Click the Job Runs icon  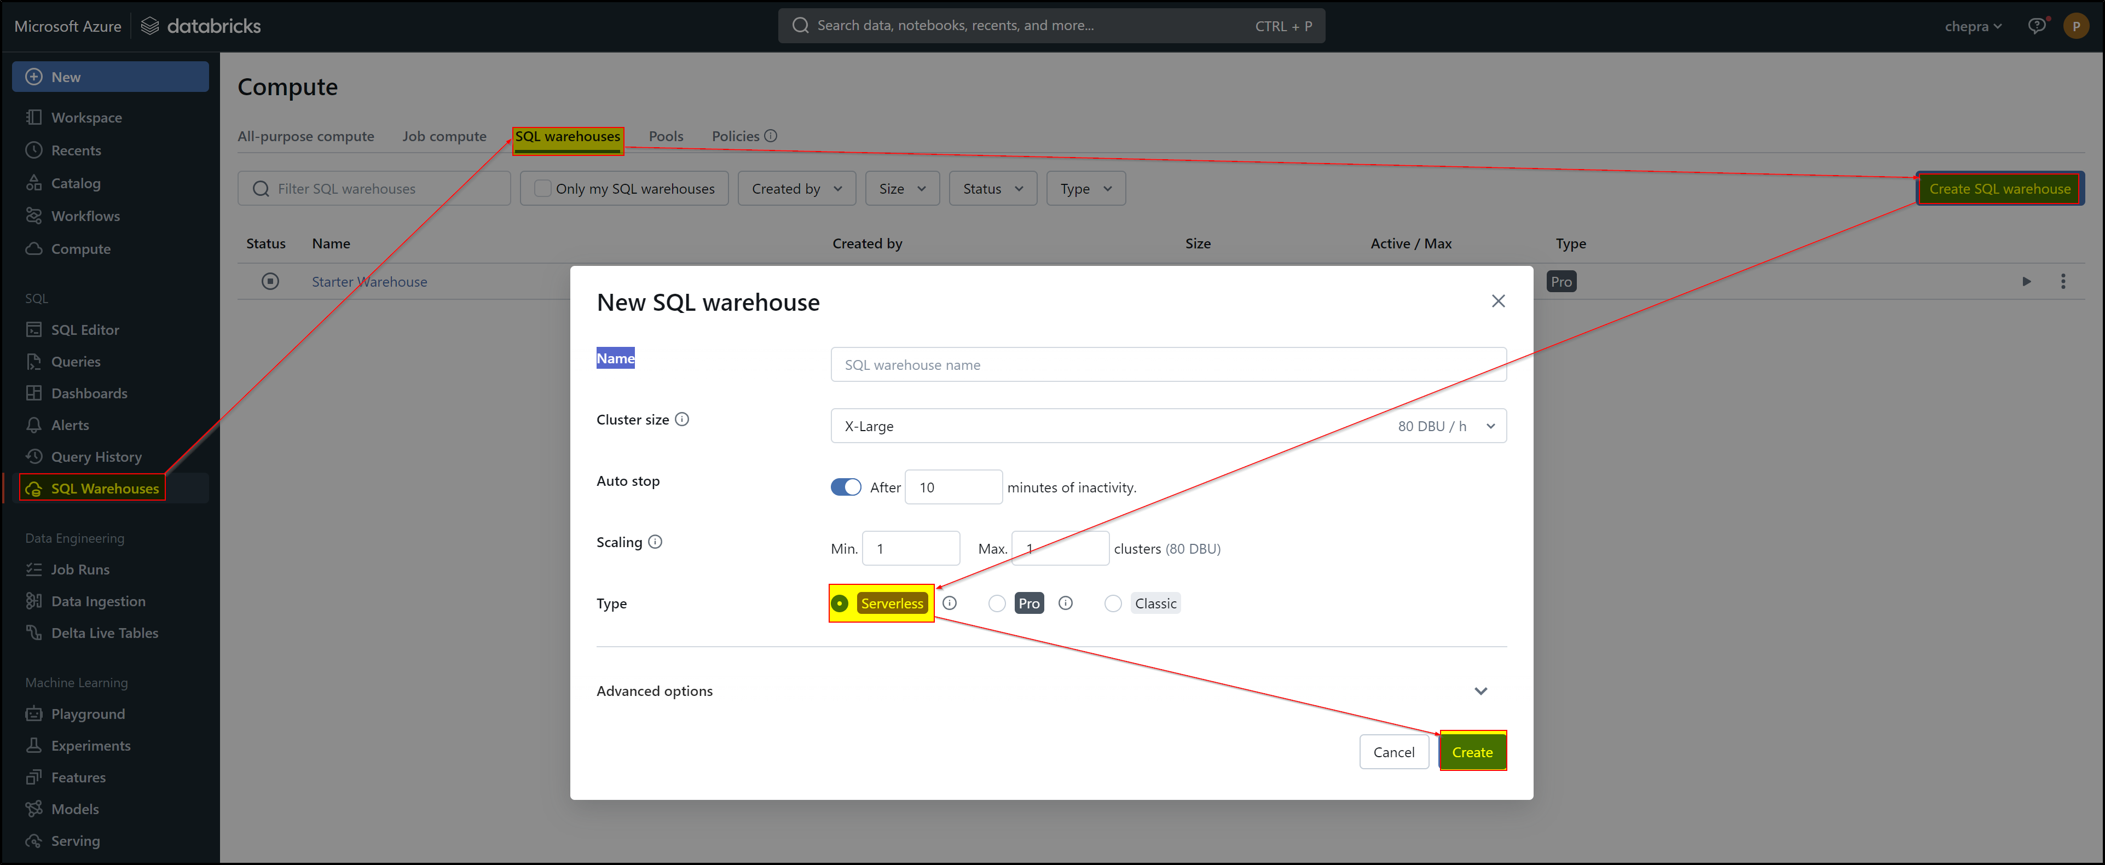[33, 570]
